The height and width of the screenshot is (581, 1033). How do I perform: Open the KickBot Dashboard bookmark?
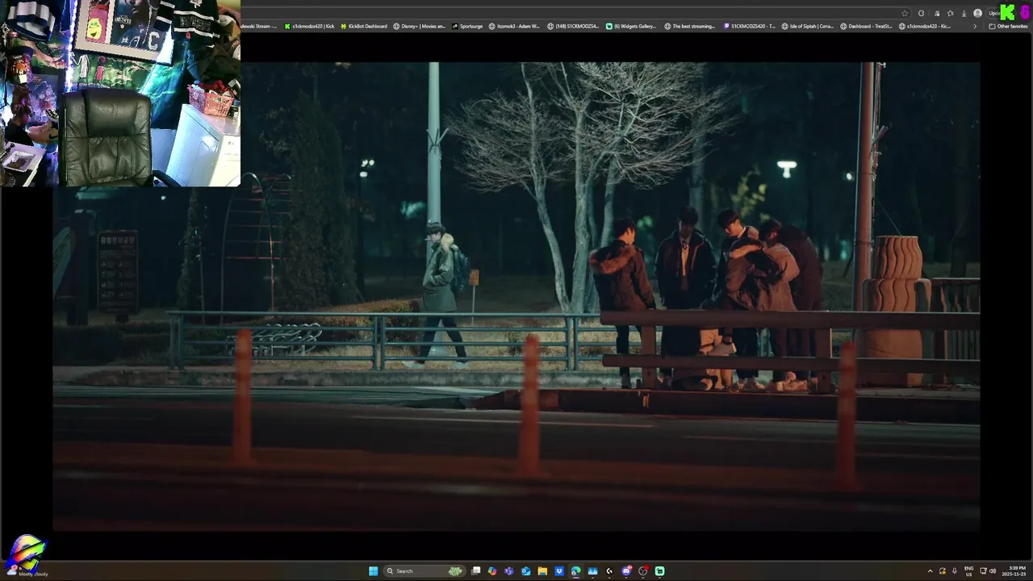(363, 26)
